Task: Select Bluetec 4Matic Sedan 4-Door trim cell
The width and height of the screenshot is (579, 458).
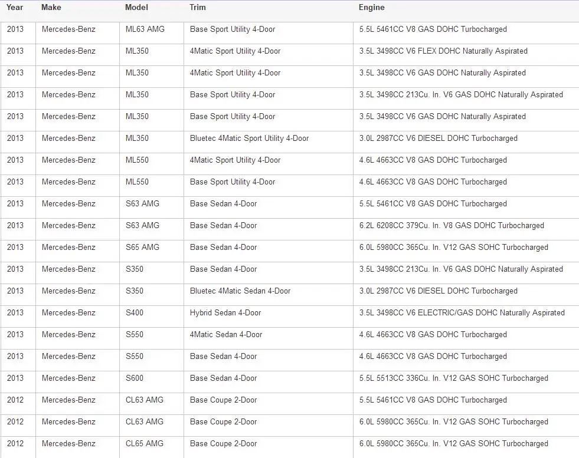Action: click(x=268, y=294)
